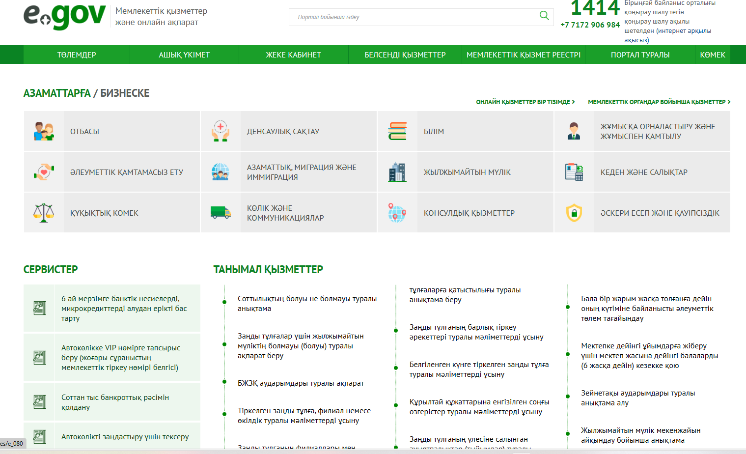Open Белсенді қызметтер menu

tap(405, 55)
